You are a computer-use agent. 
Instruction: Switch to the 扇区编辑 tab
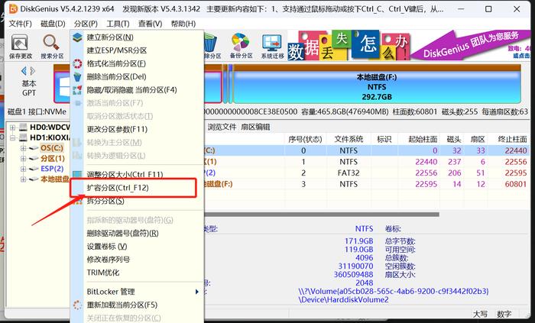pyautogui.click(x=255, y=127)
